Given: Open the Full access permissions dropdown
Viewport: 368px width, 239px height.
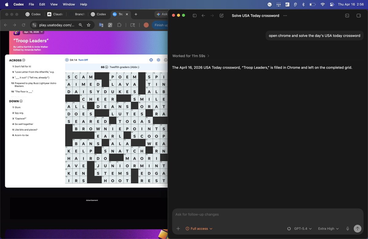Looking at the screenshot, I should tap(199, 229).
